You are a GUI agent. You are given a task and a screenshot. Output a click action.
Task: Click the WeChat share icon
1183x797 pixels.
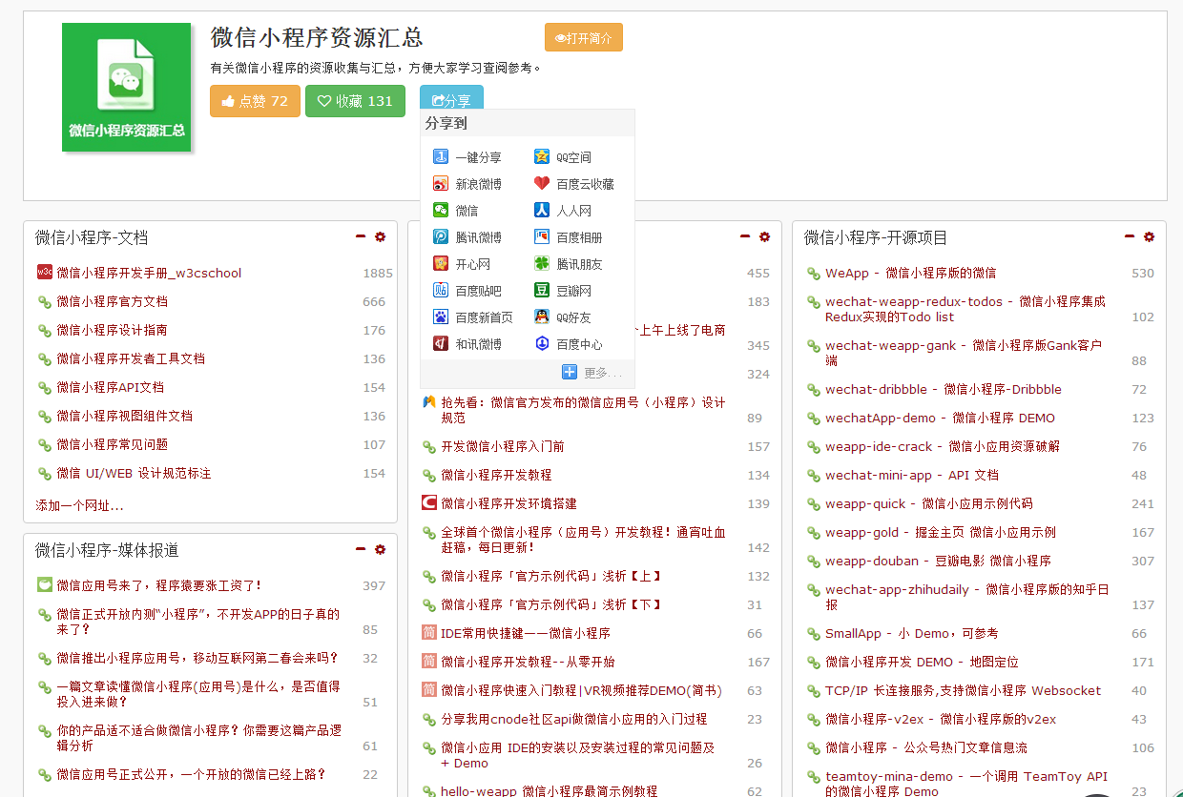click(441, 211)
